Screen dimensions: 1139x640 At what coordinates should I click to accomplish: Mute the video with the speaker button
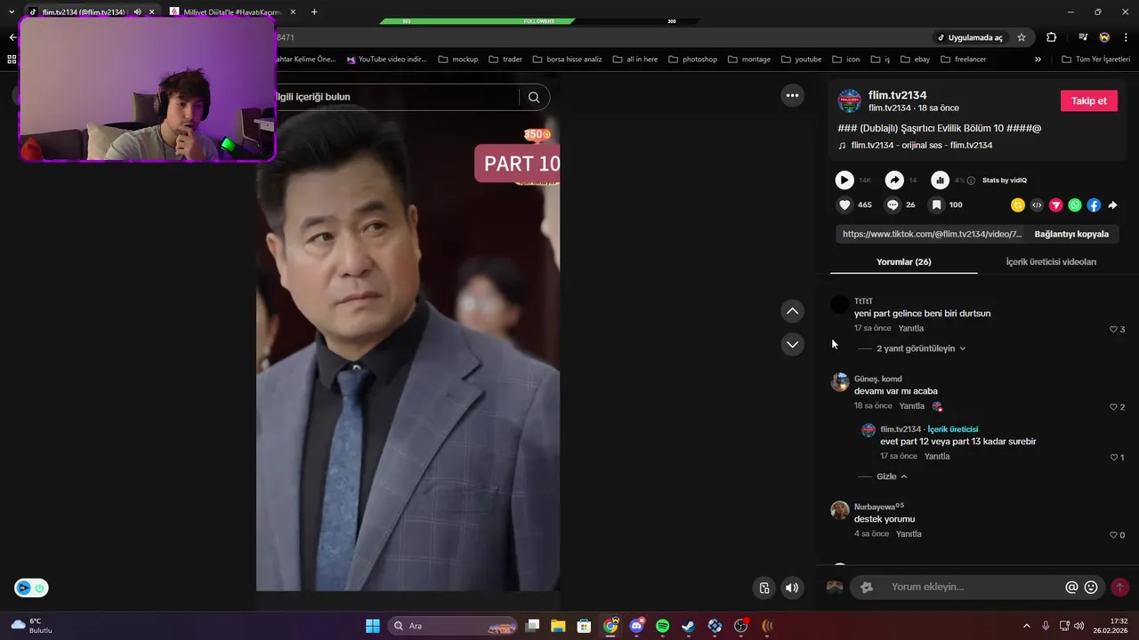click(792, 588)
